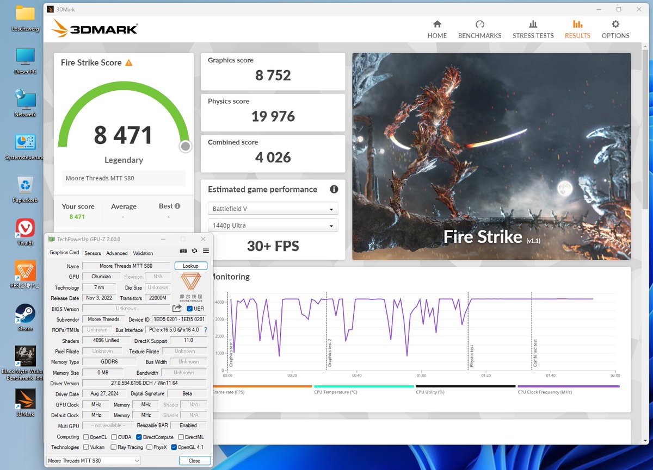Toggle the Ray Tracing checkbox
This screenshot has width=653, height=470.
114,447
